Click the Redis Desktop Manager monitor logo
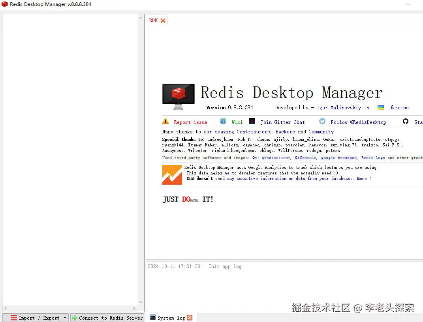This screenshot has width=423, height=322. (178, 97)
